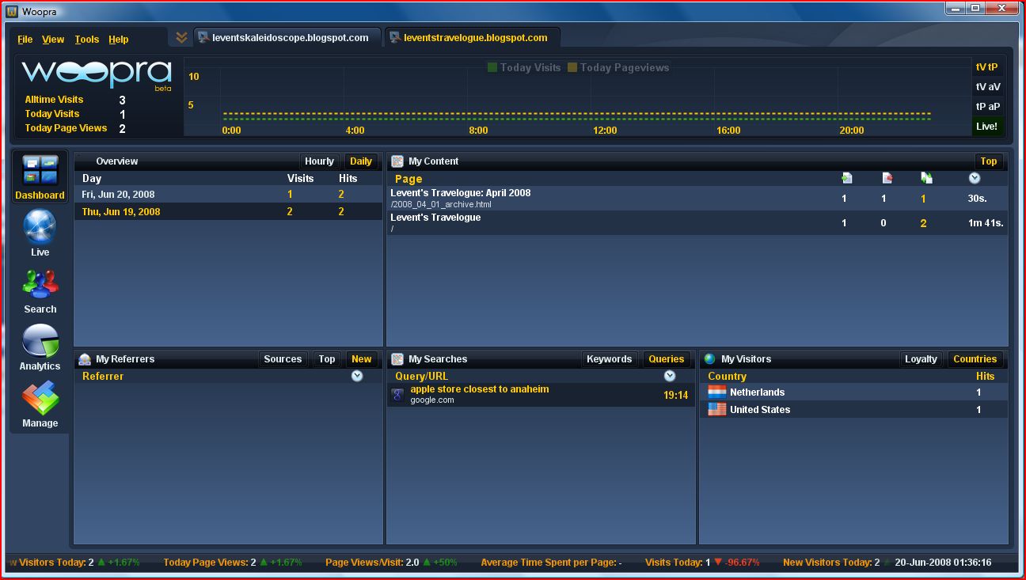The height and width of the screenshot is (580, 1026).
Task: Select the Levent's Travelogue: April 2008 row
Action: [x=697, y=198]
